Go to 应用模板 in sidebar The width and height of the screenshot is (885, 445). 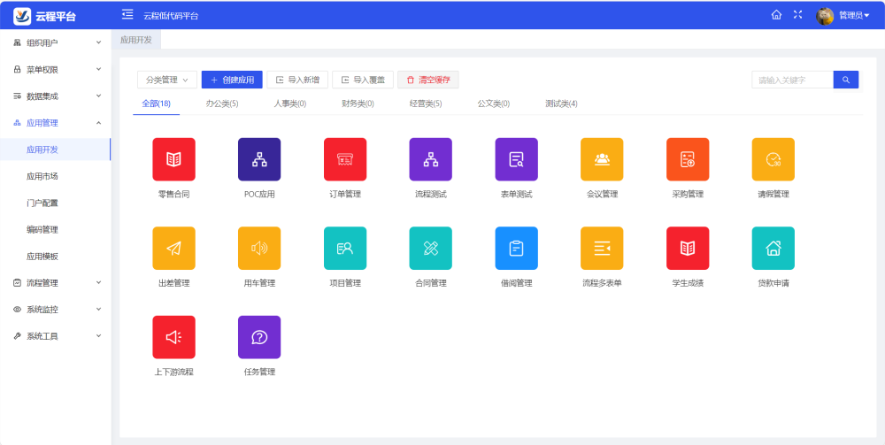pyautogui.click(x=55, y=256)
